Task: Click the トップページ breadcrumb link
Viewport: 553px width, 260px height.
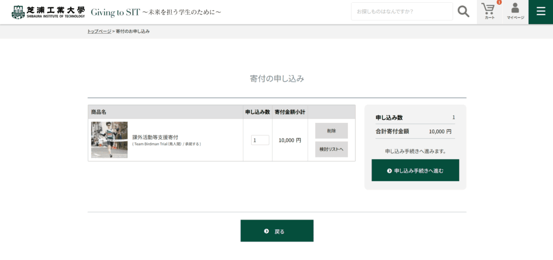Action: (x=99, y=31)
